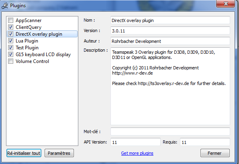239x164 pixels.
Task: Enable the AppScanner plugin checkbox
Action: click(10, 20)
